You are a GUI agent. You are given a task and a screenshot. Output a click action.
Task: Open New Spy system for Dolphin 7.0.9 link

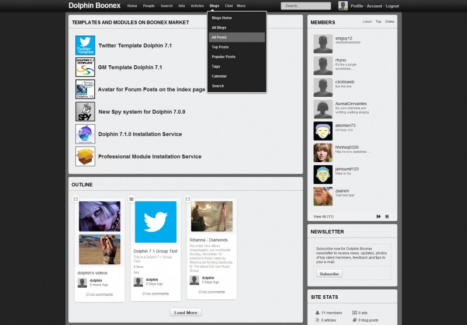142,112
